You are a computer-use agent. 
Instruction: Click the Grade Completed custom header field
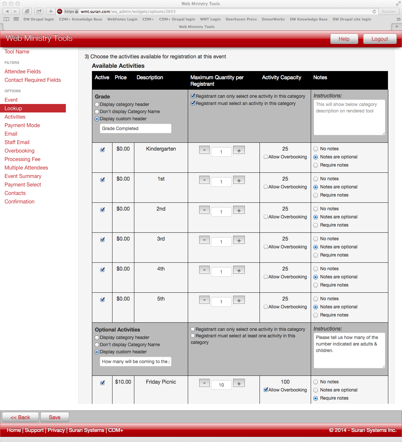point(135,128)
